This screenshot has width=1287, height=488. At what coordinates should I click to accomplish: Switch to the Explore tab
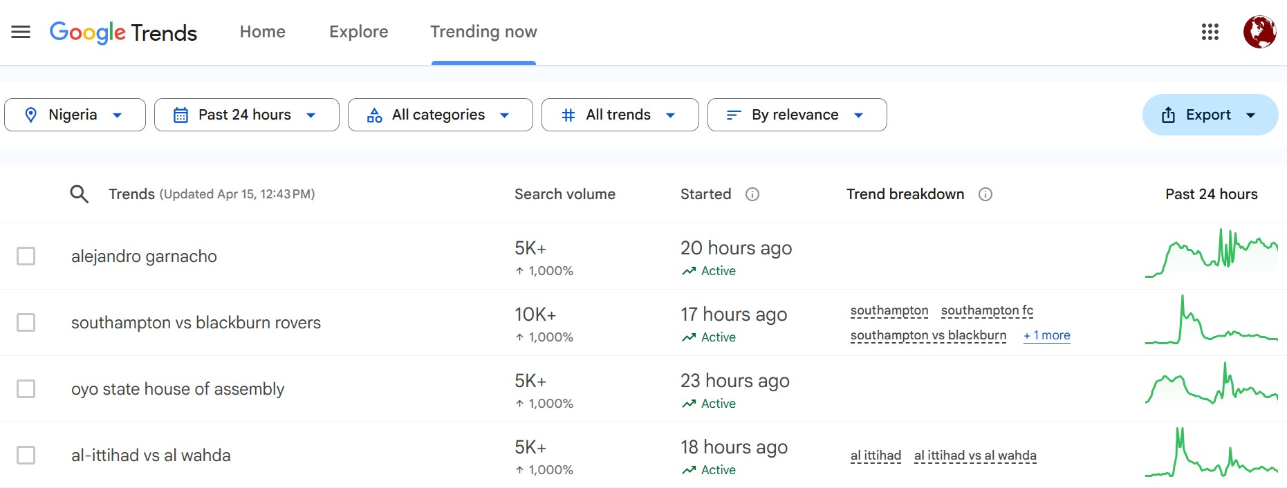tap(359, 32)
